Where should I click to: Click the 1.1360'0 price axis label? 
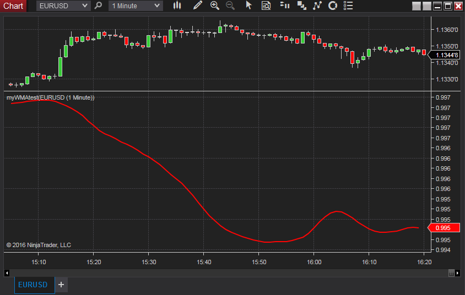pyautogui.click(x=447, y=30)
